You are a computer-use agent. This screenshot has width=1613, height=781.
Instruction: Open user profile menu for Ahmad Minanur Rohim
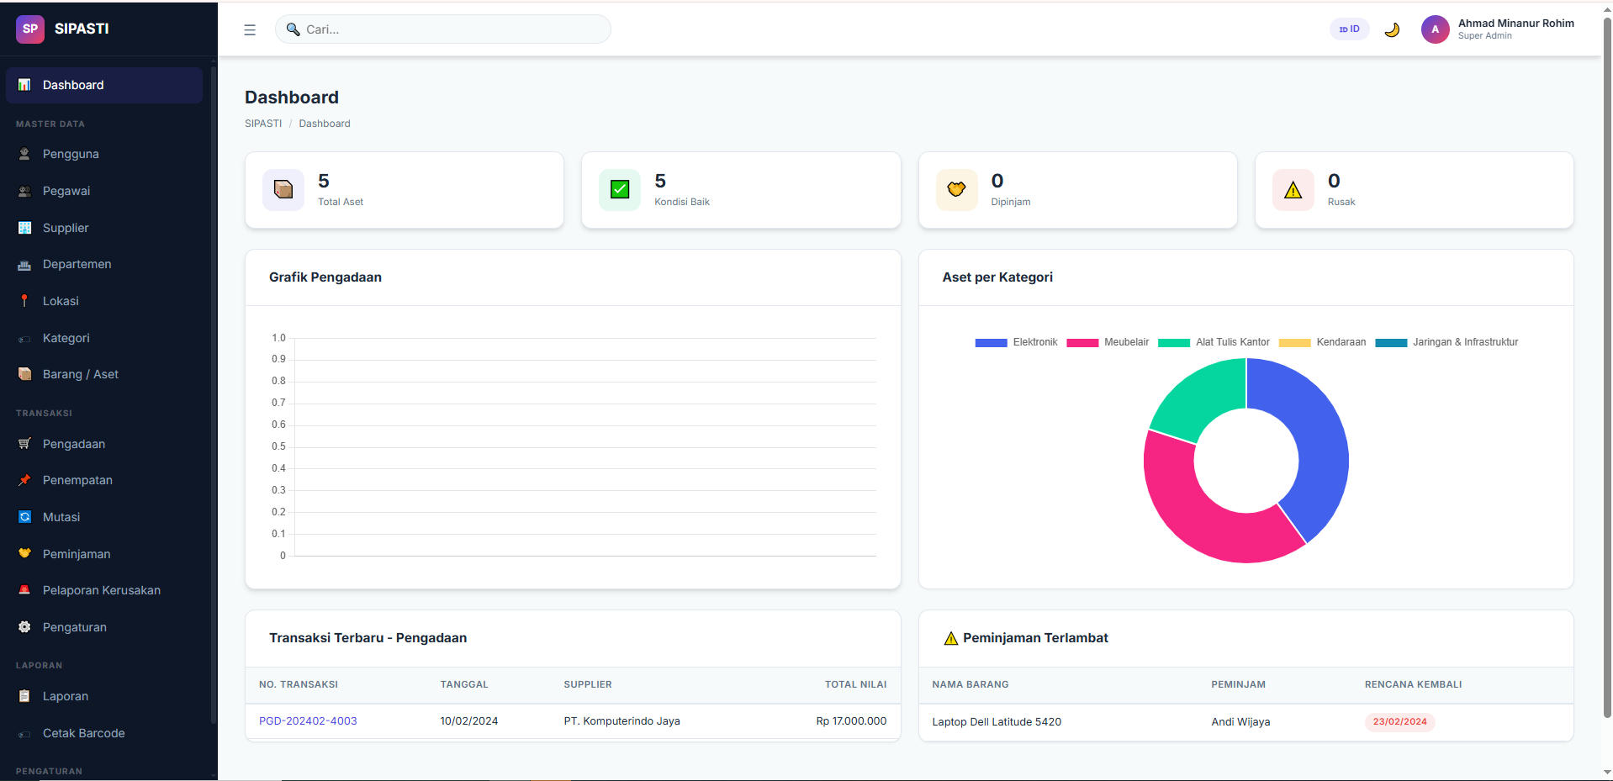1498,29
